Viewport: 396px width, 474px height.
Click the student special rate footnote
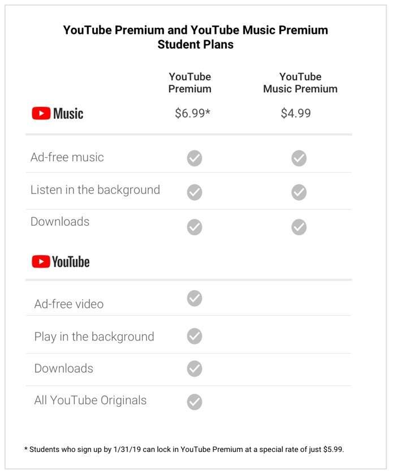click(184, 450)
